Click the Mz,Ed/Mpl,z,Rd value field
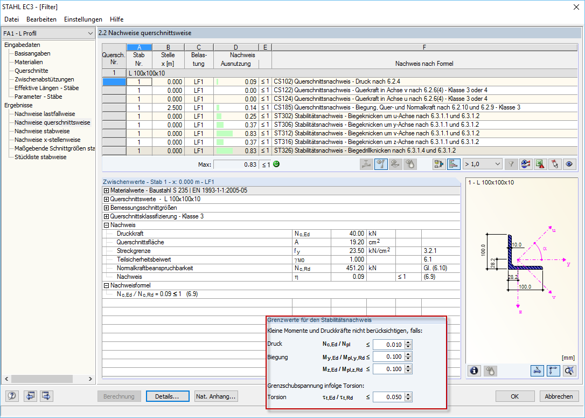The width and height of the screenshot is (585, 418). click(388, 369)
